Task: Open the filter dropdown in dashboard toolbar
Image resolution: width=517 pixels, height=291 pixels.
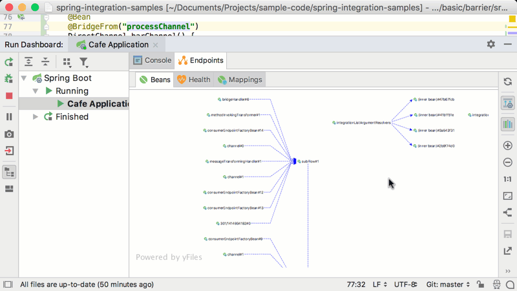Action: click(x=84, y=62)
